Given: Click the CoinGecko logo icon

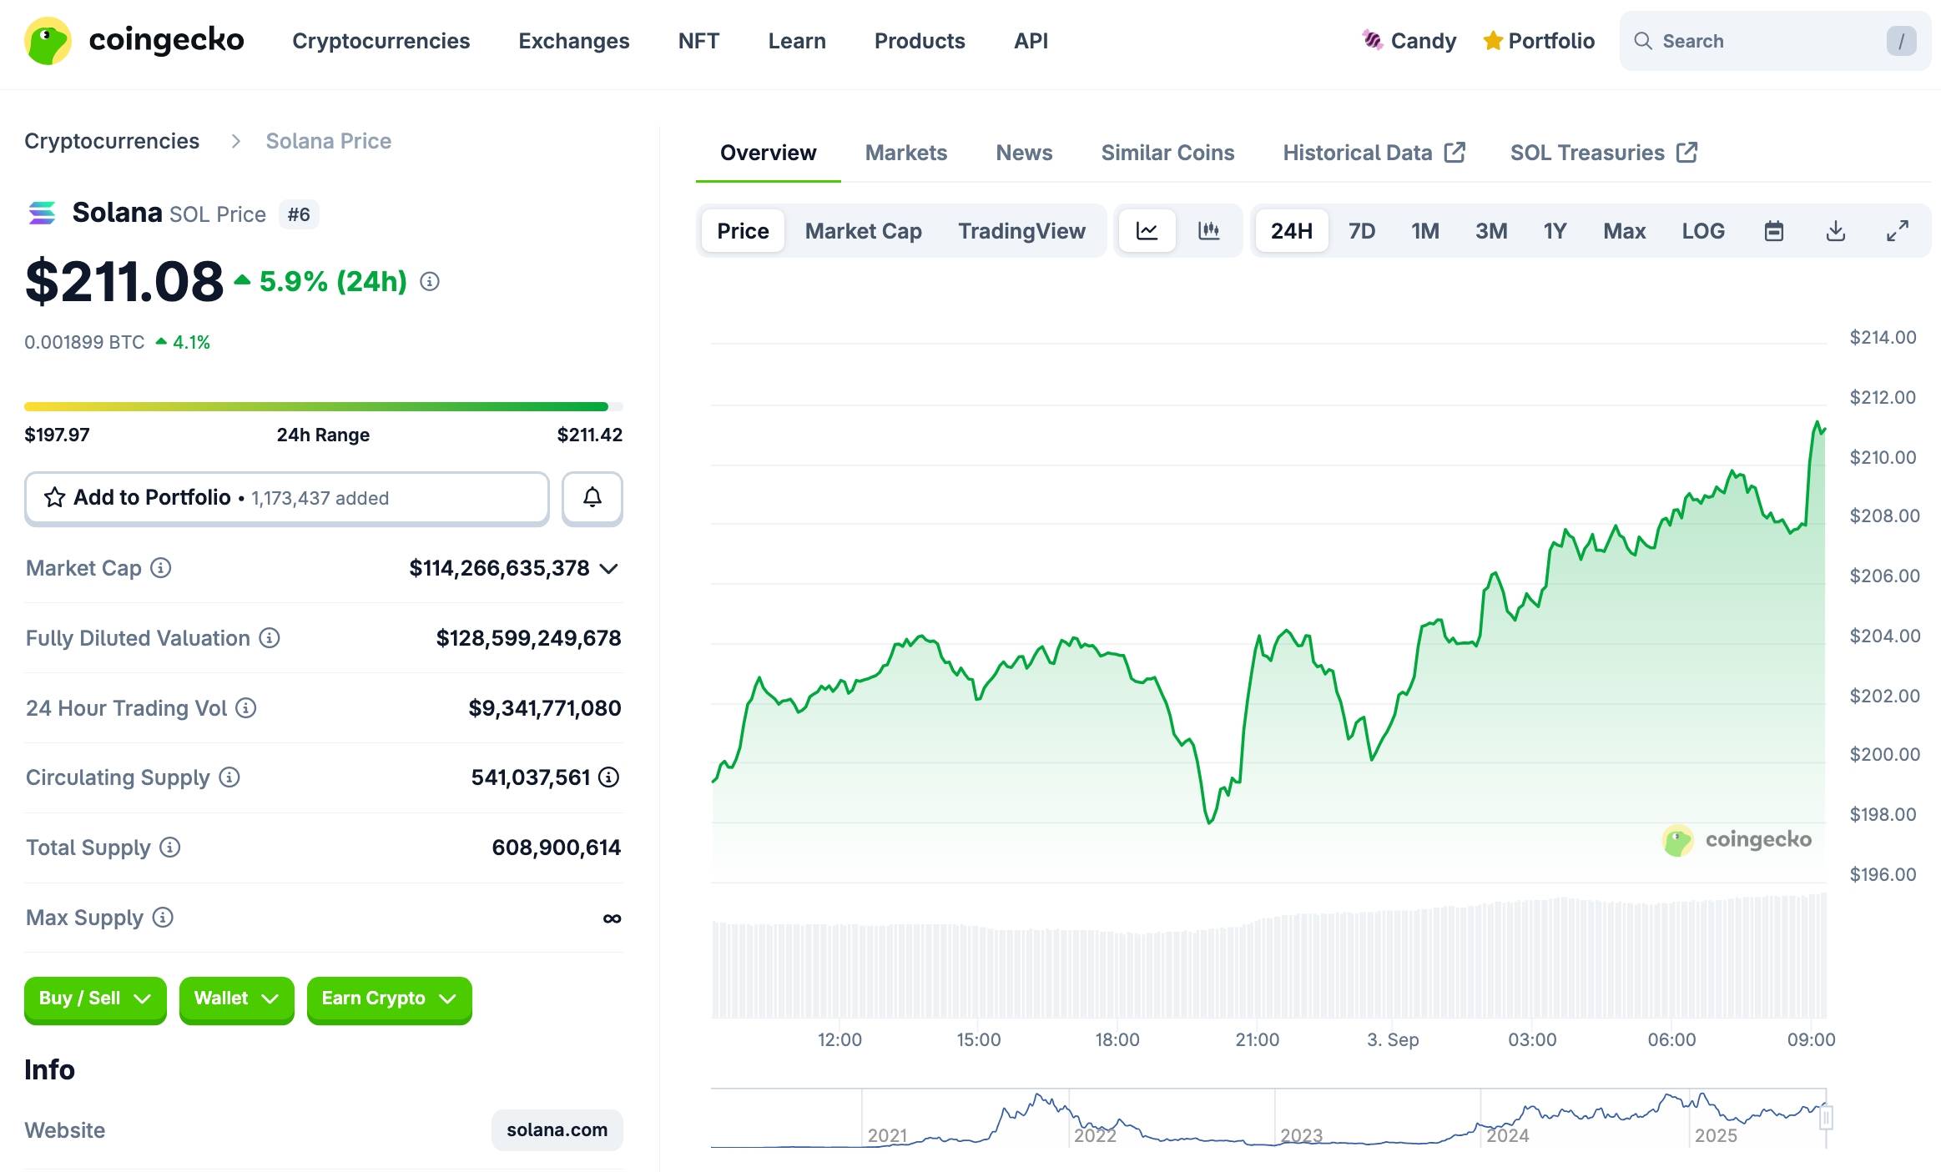Looking at the screenshot, I should (x=48, y=41).
